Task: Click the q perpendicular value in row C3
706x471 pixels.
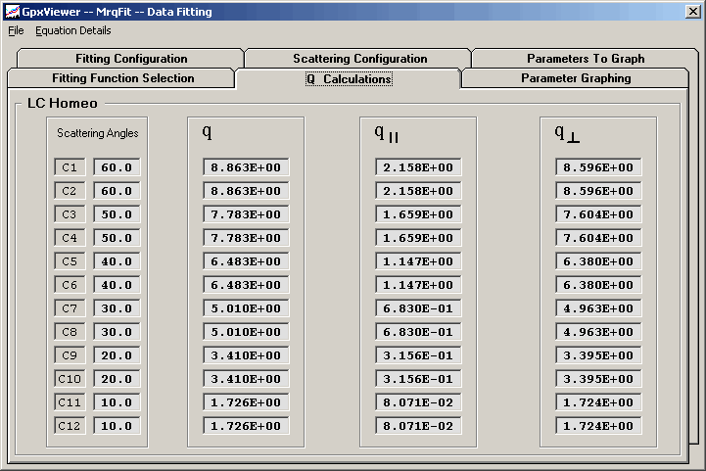Action: point(598,214)
